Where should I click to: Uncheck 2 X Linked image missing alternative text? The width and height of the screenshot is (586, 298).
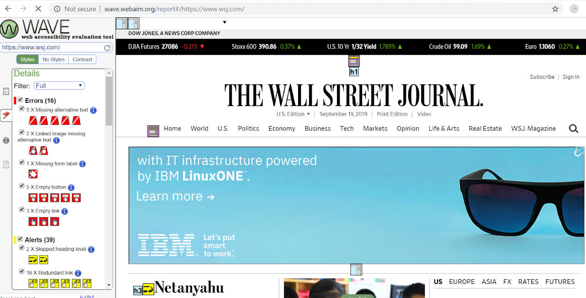22,132
